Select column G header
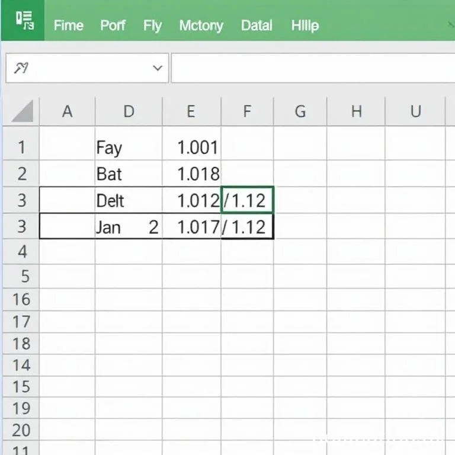The width and height of the screenshot is (455, 455). [x=300, y=111]
